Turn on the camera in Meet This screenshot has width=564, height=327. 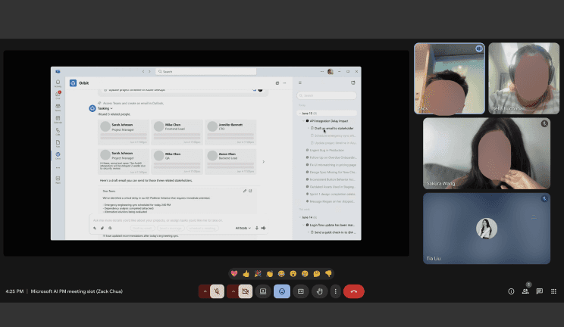click(x=246, y=291)
